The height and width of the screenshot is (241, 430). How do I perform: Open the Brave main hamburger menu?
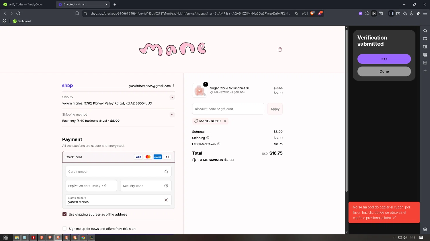click(x=425, y=13)
